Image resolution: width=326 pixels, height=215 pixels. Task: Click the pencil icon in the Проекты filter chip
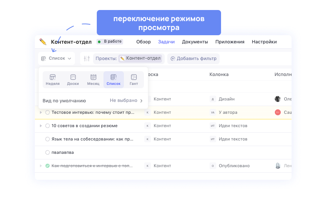point(122,59)
